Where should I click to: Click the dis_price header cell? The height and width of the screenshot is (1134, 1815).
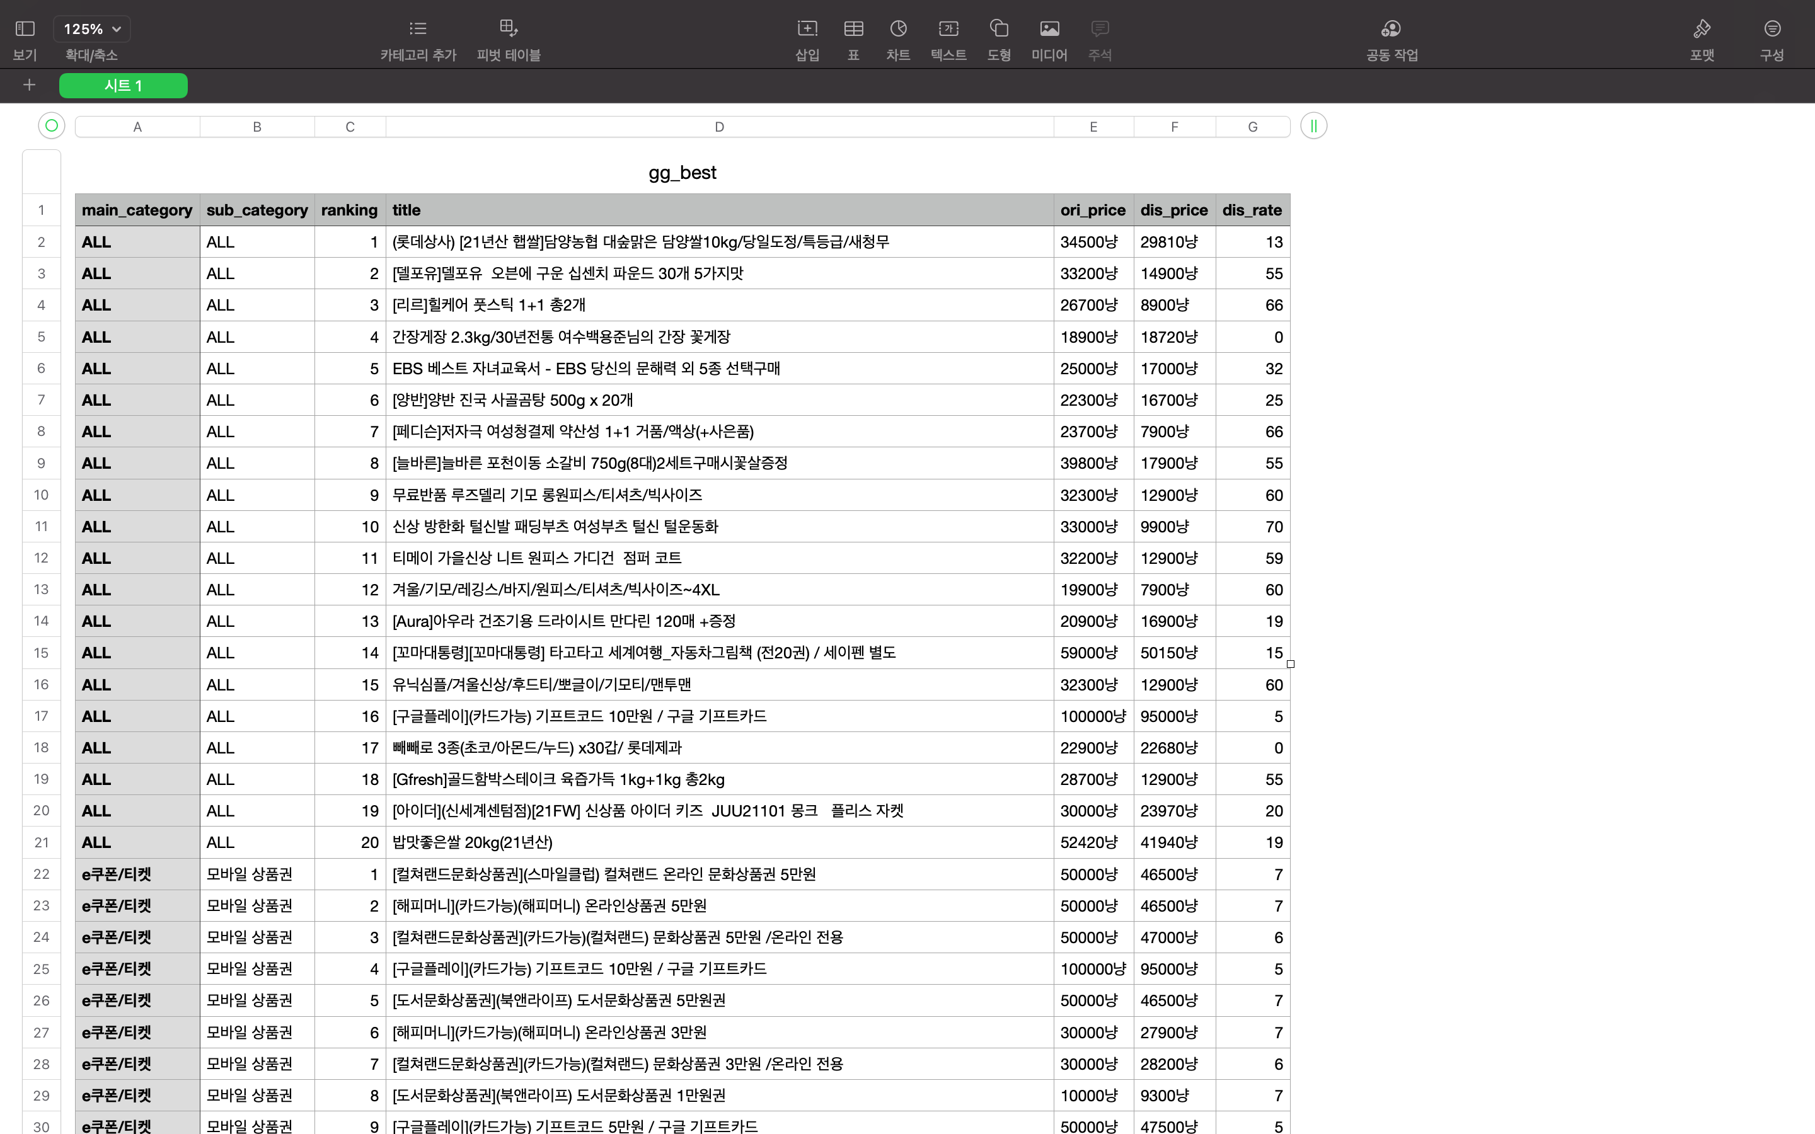tap(1175, 210)
